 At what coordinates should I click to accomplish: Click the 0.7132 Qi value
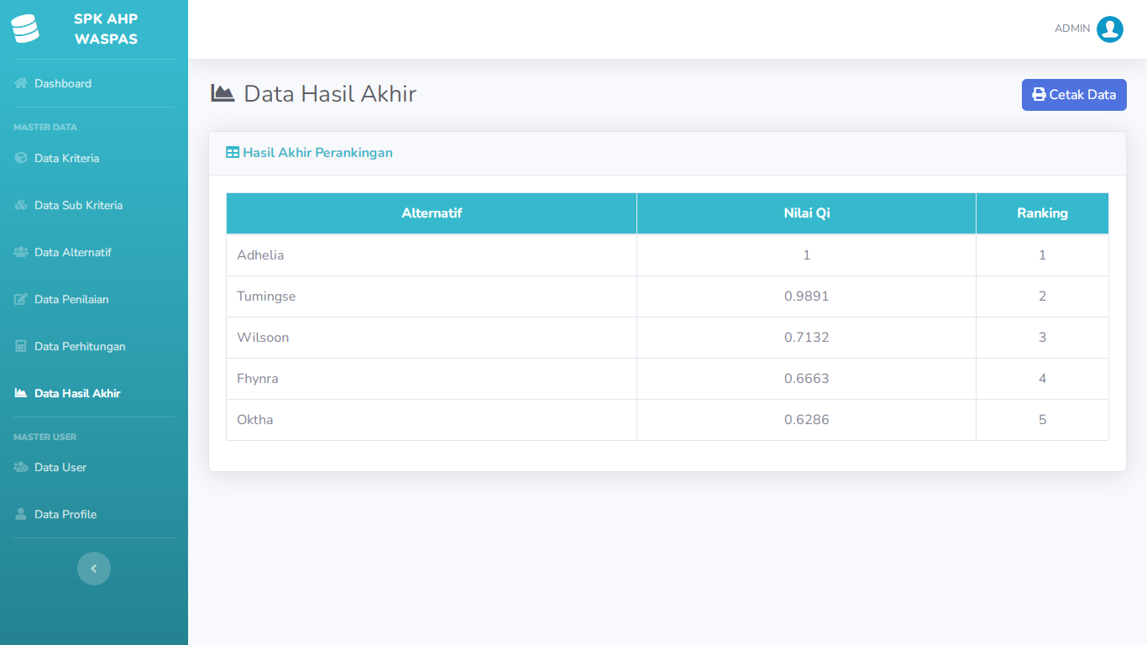806,338
